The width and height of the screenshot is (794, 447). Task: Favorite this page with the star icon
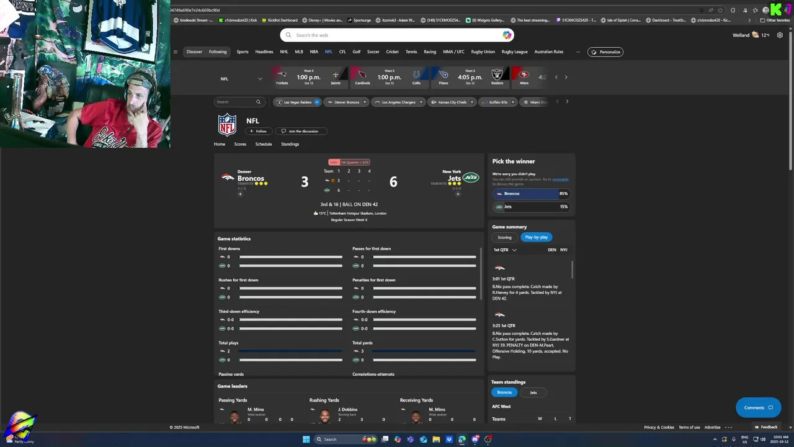720,10
